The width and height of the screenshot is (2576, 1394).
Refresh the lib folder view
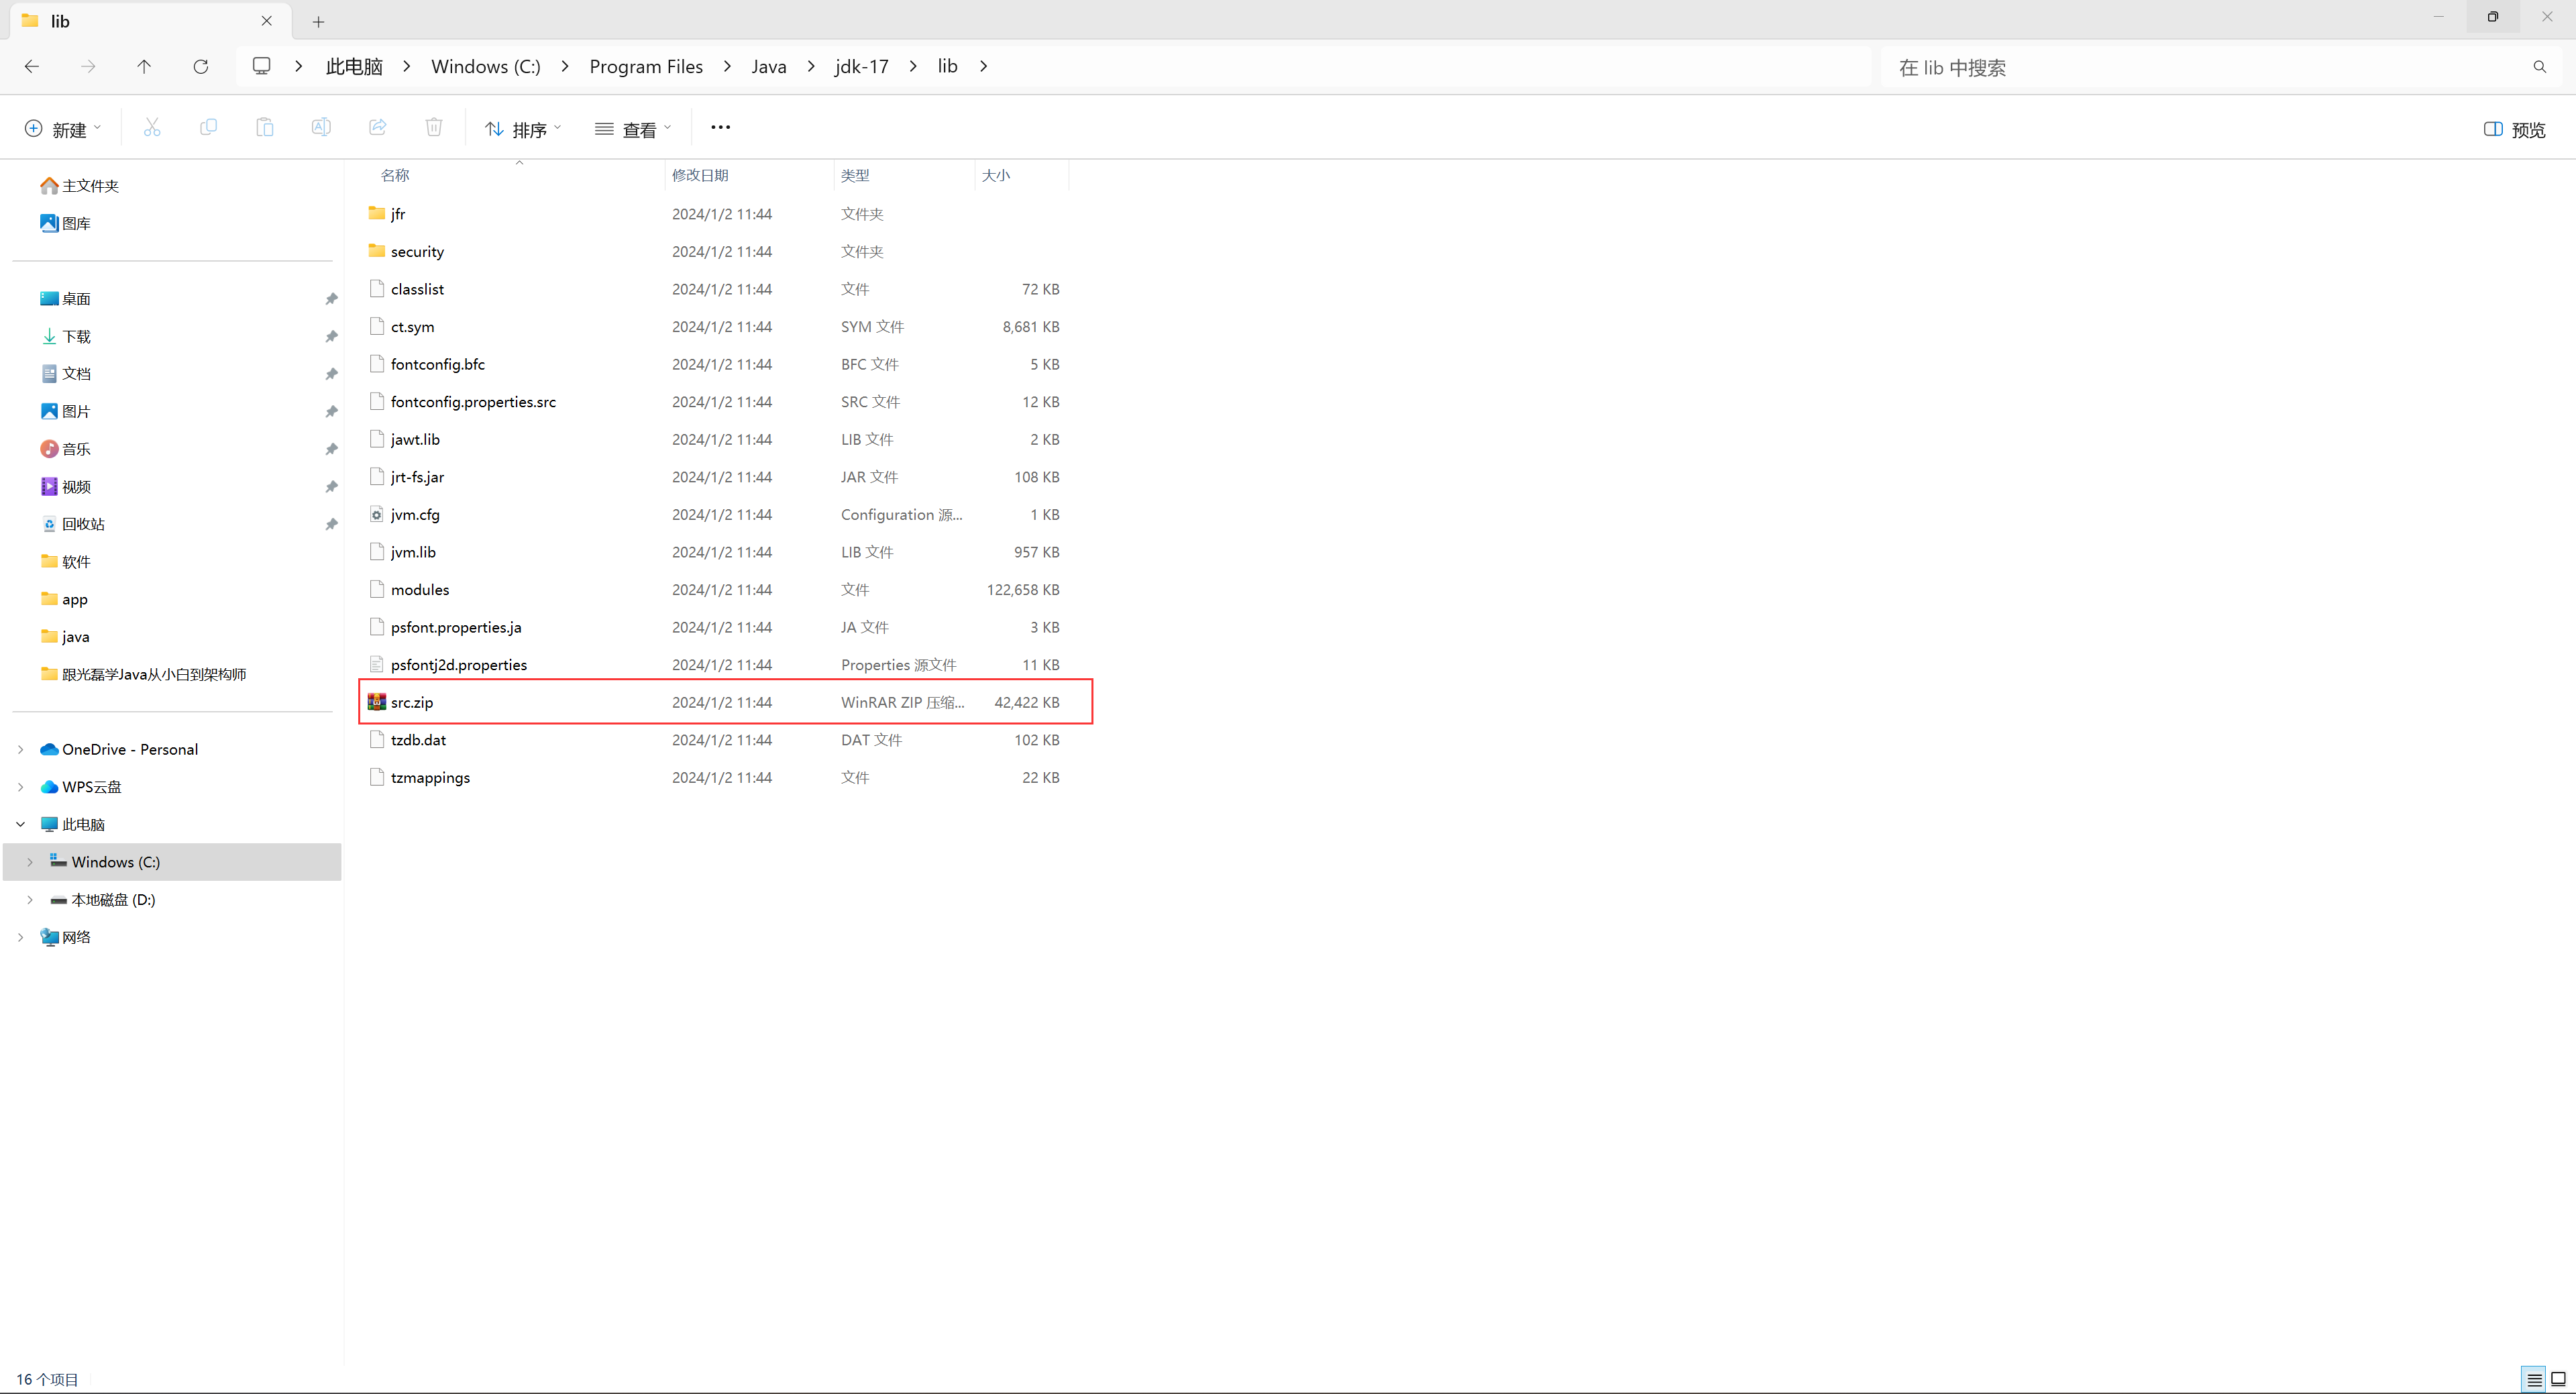coord(201,66)
